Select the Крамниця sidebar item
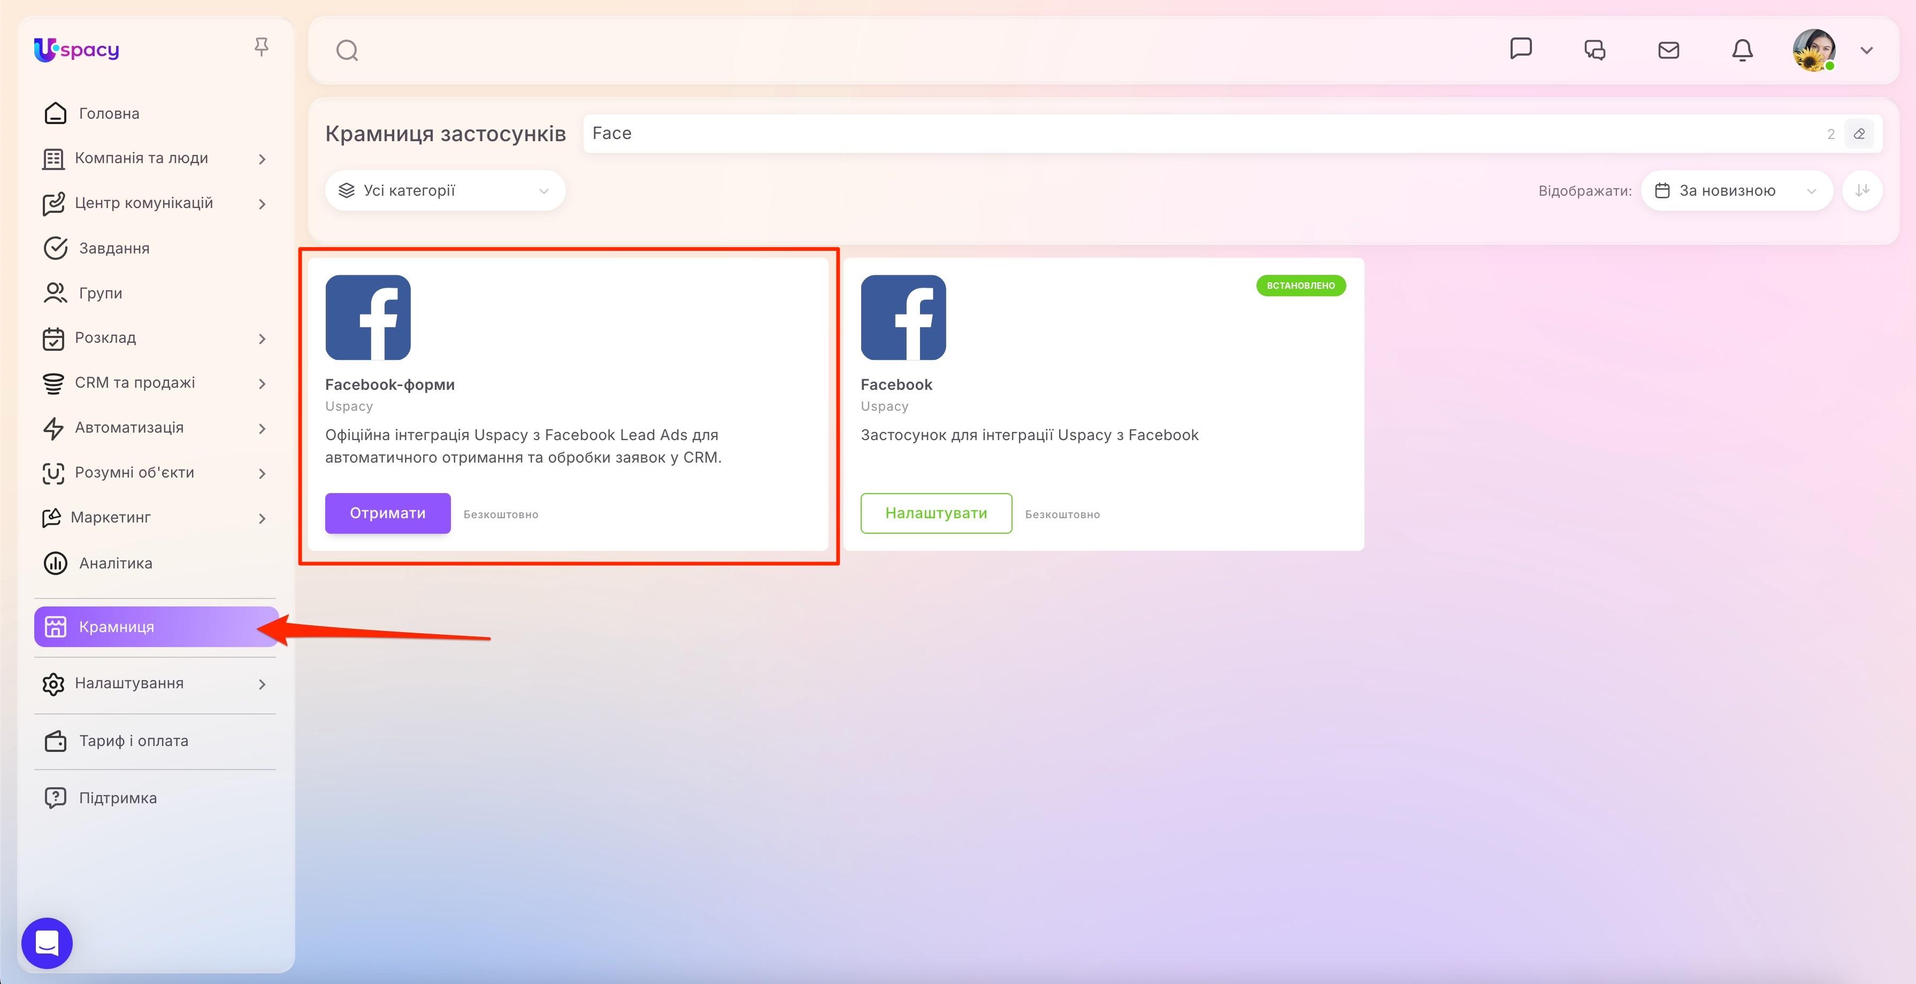Viewport: 1916px width, 984px height. coord(156,627)
